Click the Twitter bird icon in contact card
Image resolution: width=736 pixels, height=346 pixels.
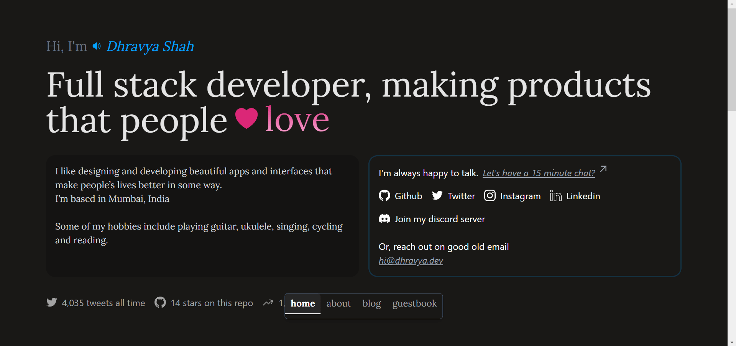[x=437, y=196]
